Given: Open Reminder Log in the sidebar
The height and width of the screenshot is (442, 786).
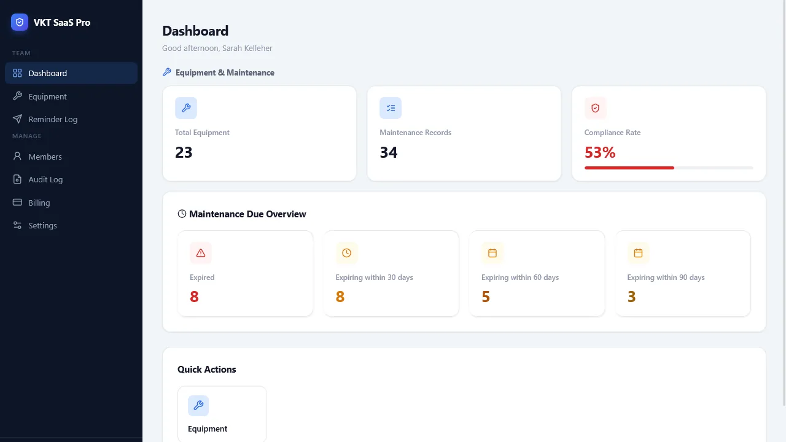Looking at the screenshot, I should (x=71, y=119).
